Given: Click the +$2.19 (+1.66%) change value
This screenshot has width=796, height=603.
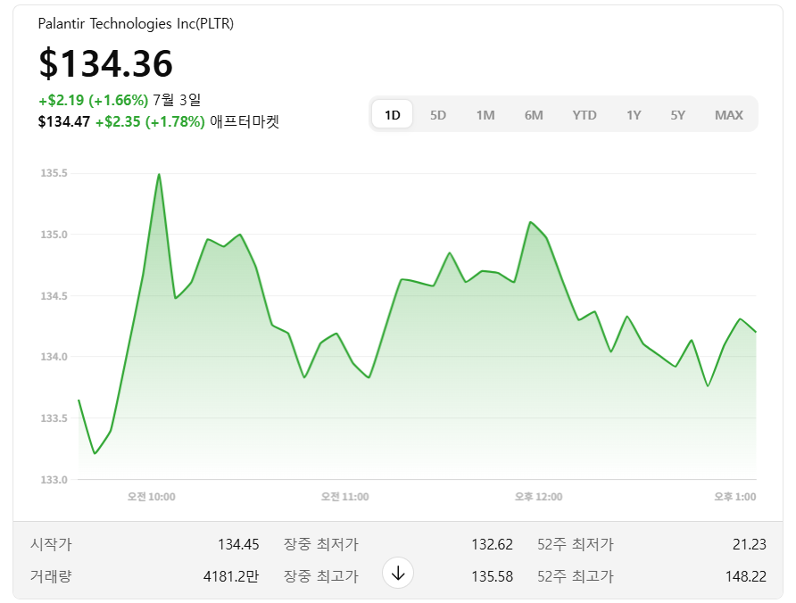Looking at the screenshot, I should click(x=94, y=100).
